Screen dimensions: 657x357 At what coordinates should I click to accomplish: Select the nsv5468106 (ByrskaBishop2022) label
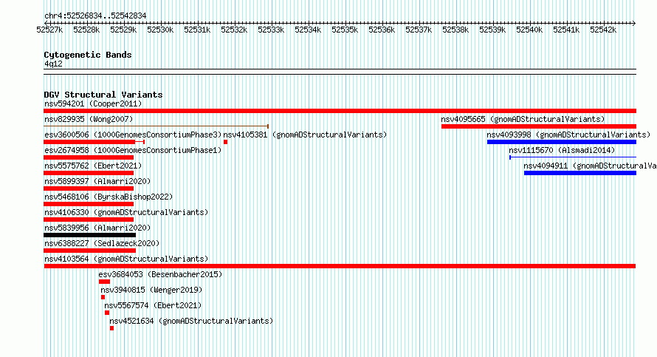click(x=109, y=197)
